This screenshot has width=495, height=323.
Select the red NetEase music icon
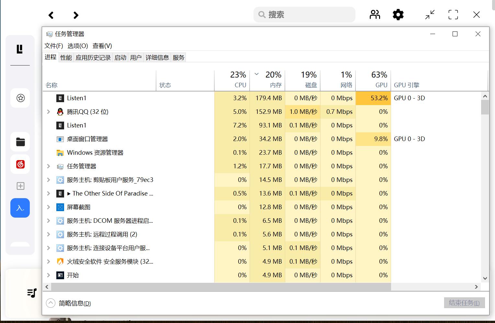20,164
